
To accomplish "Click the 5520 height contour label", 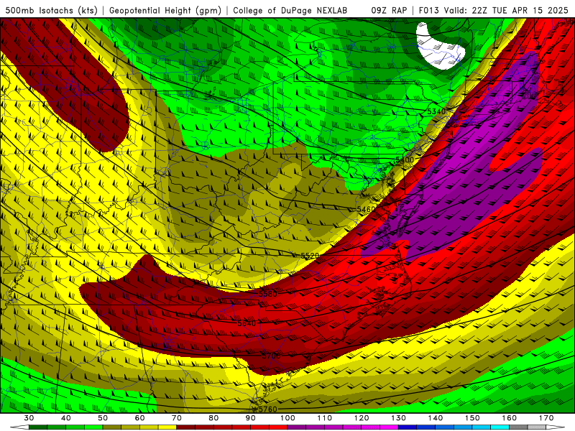I will click(310, 256).
